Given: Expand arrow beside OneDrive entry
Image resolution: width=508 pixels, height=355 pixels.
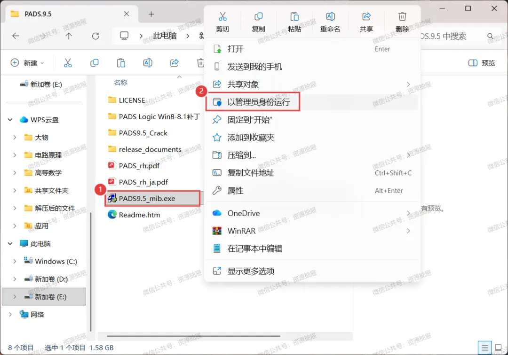Looking at the screenshot, I should pyautogui.click(x=408, y=213).
